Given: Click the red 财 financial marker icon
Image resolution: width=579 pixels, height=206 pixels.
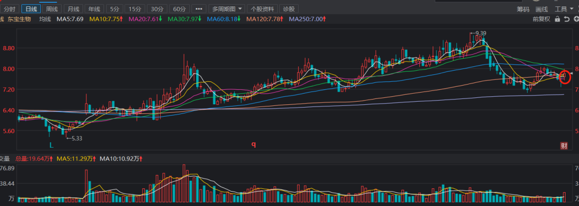Looking at the screenshot, I should [x=563, y=146].
